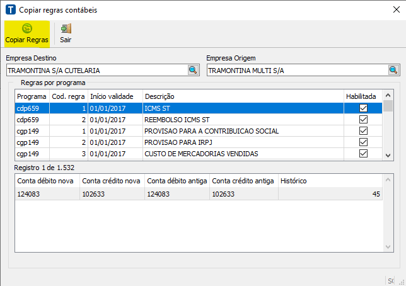Select the PROVISAO PARA A CONTRIBUICAO SOCIAL row

pos(211,131)
